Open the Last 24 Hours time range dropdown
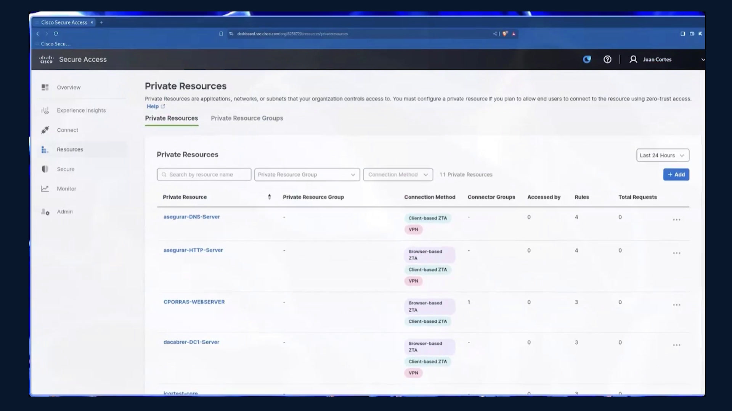732x411 pixels. tap(663, 155)
